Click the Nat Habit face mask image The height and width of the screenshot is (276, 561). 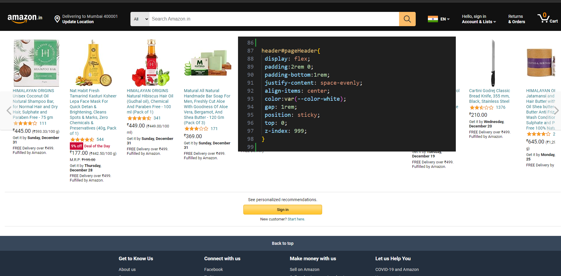click(94, 63)
